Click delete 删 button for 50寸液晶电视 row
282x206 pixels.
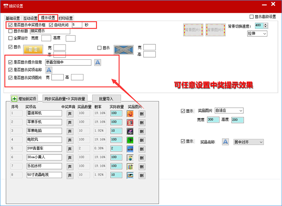pos(141,175)
